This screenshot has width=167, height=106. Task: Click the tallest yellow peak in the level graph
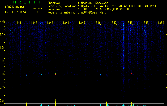point(55,102)
